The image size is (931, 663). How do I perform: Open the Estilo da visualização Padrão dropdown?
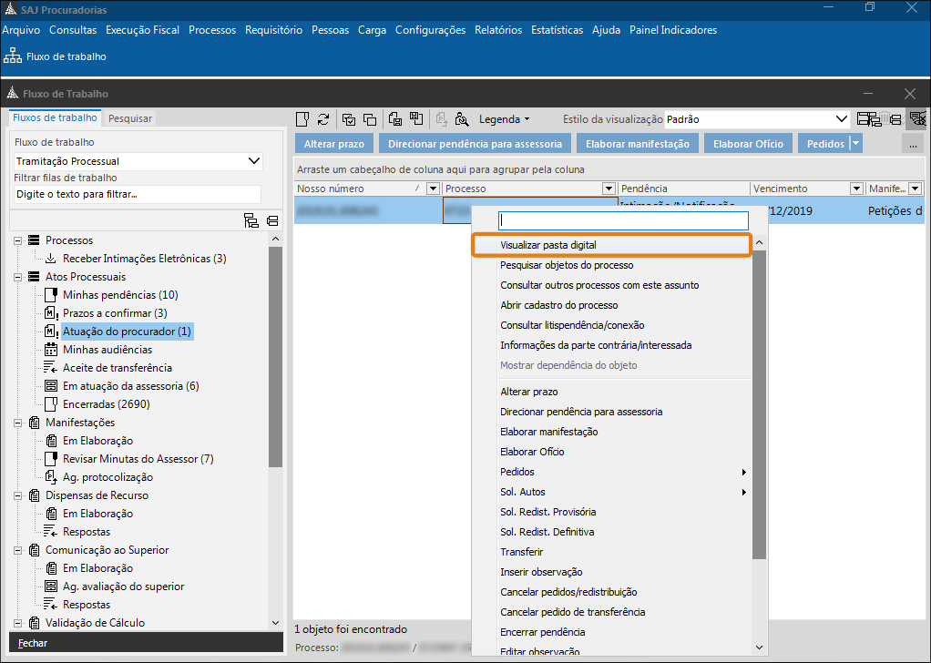tap(842, 119)
